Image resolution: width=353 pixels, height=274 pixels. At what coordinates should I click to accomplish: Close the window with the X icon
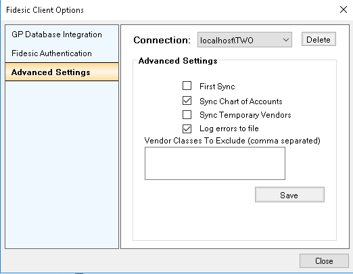click(344, 9)
